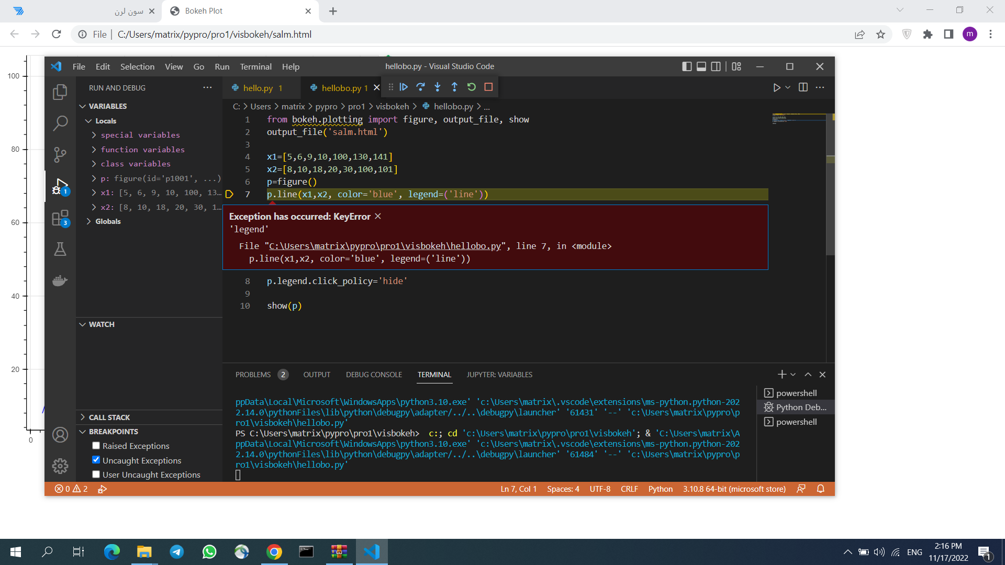Reload the Chrome page
The height and width of the screenshot is (565, 1005).
[x=57, y=34]
